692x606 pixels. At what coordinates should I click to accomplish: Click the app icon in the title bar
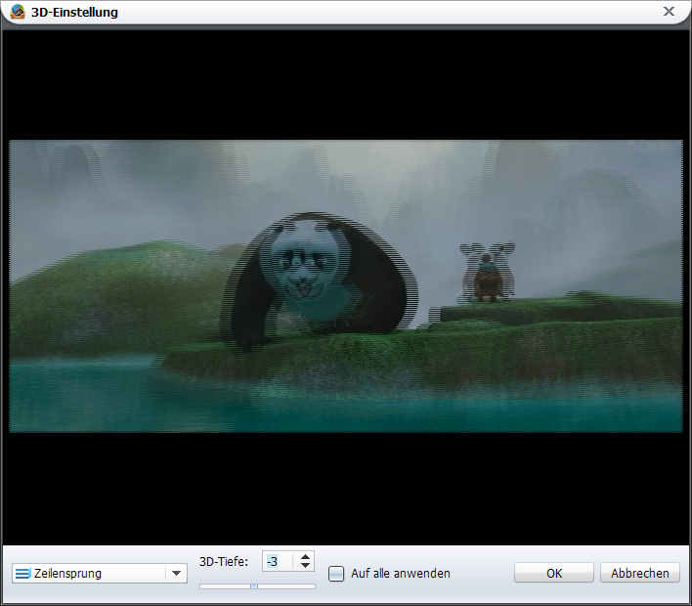[18, 12]
